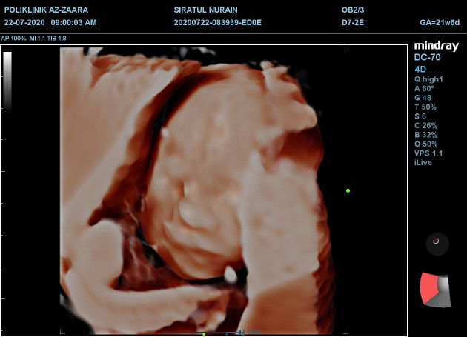This screenshot has width=467, height=337.
Task: Click the Q high1 quality parameter
Action: [x=428, y=79]
